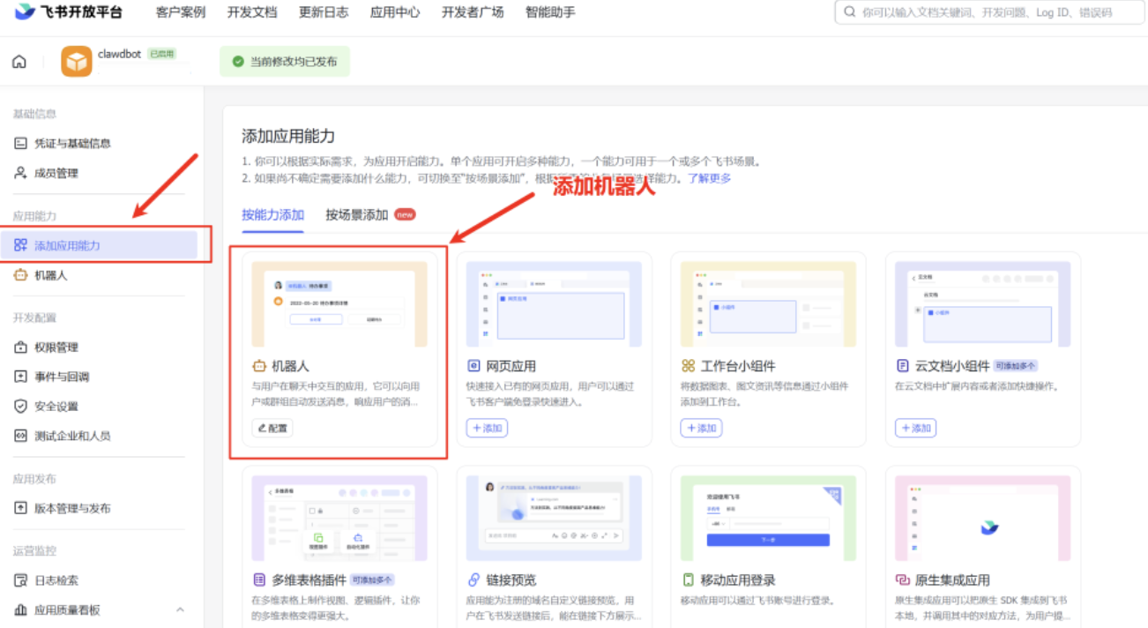1148x628 pixels.
Task: Click the clawdbot orange app icon
Action: (77, 62)
